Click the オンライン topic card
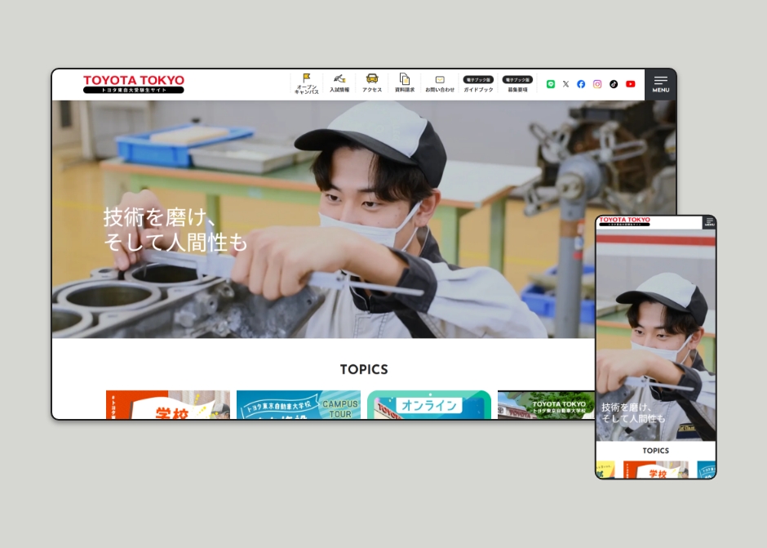 tap(429, 404)
